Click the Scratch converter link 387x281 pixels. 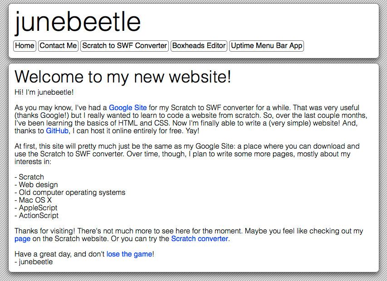[200, 239]
